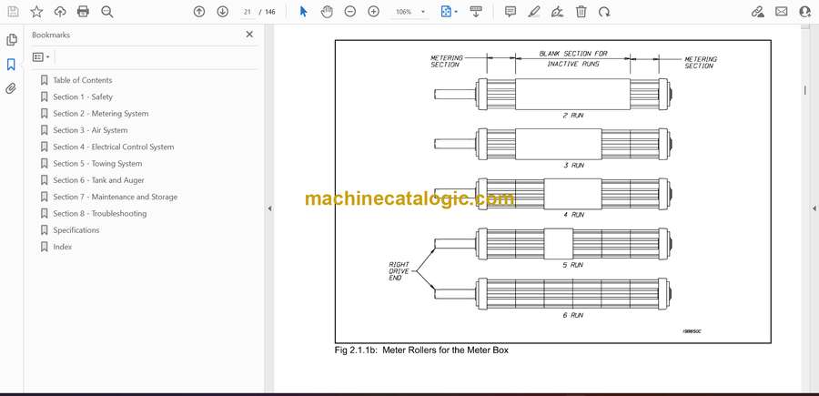Select the Hand pan tool

click(327, 12)
